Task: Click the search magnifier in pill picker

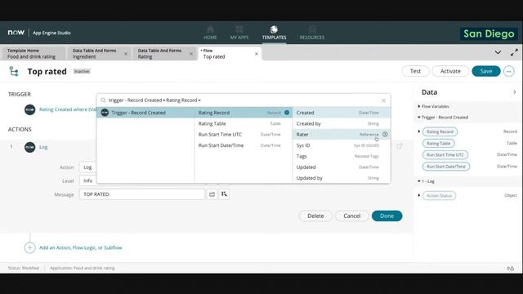Action: [104, 100]
